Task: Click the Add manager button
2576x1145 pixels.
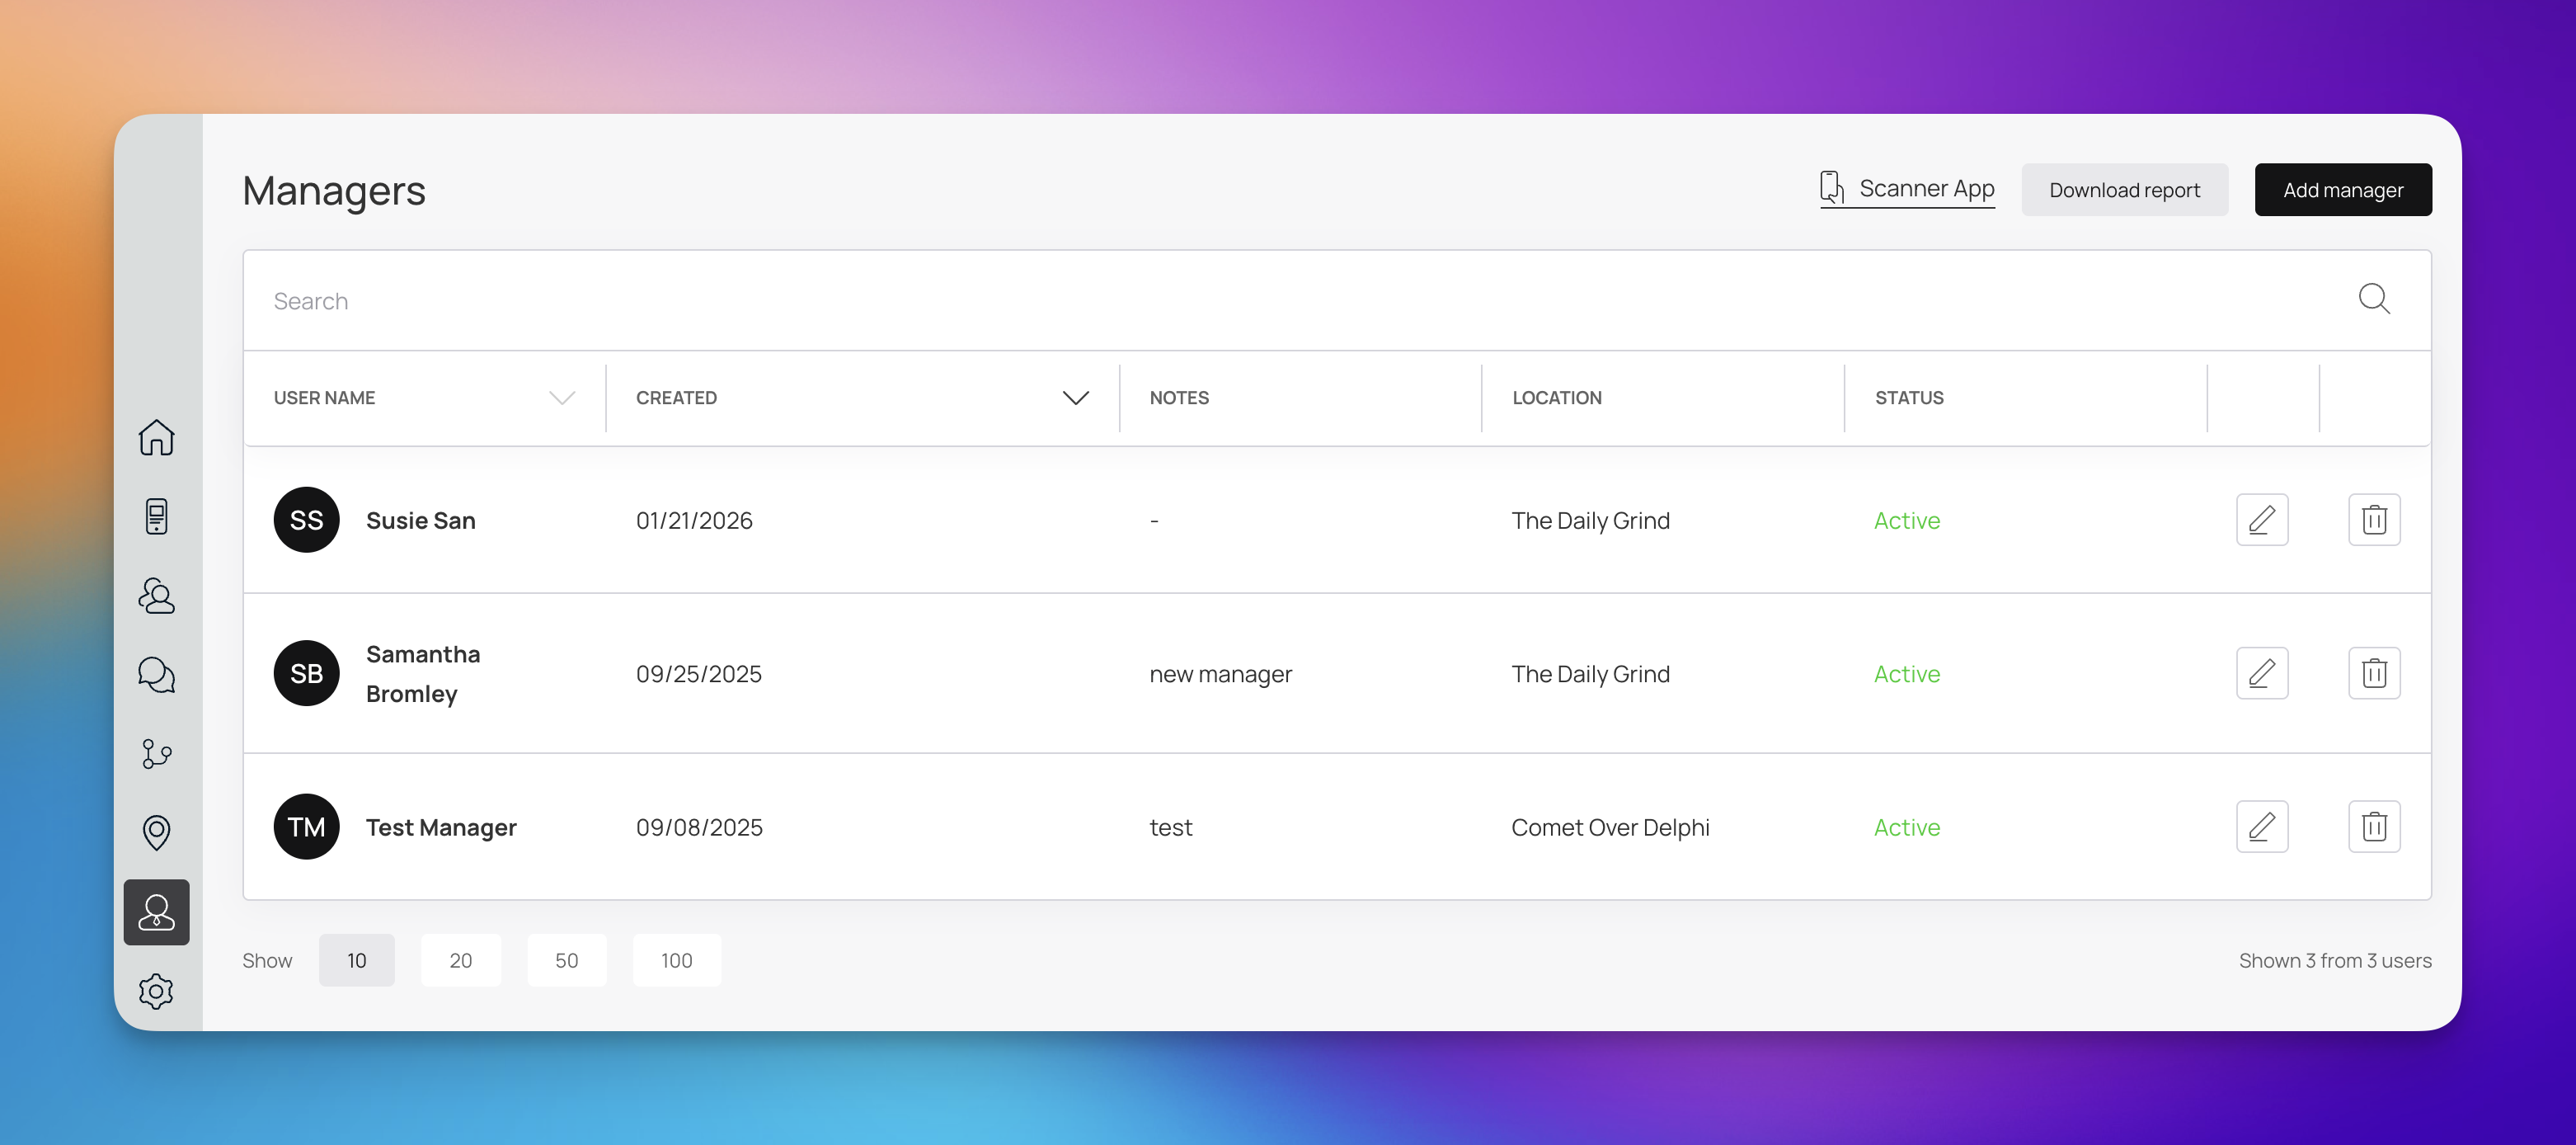Action: click(2342, 190)
